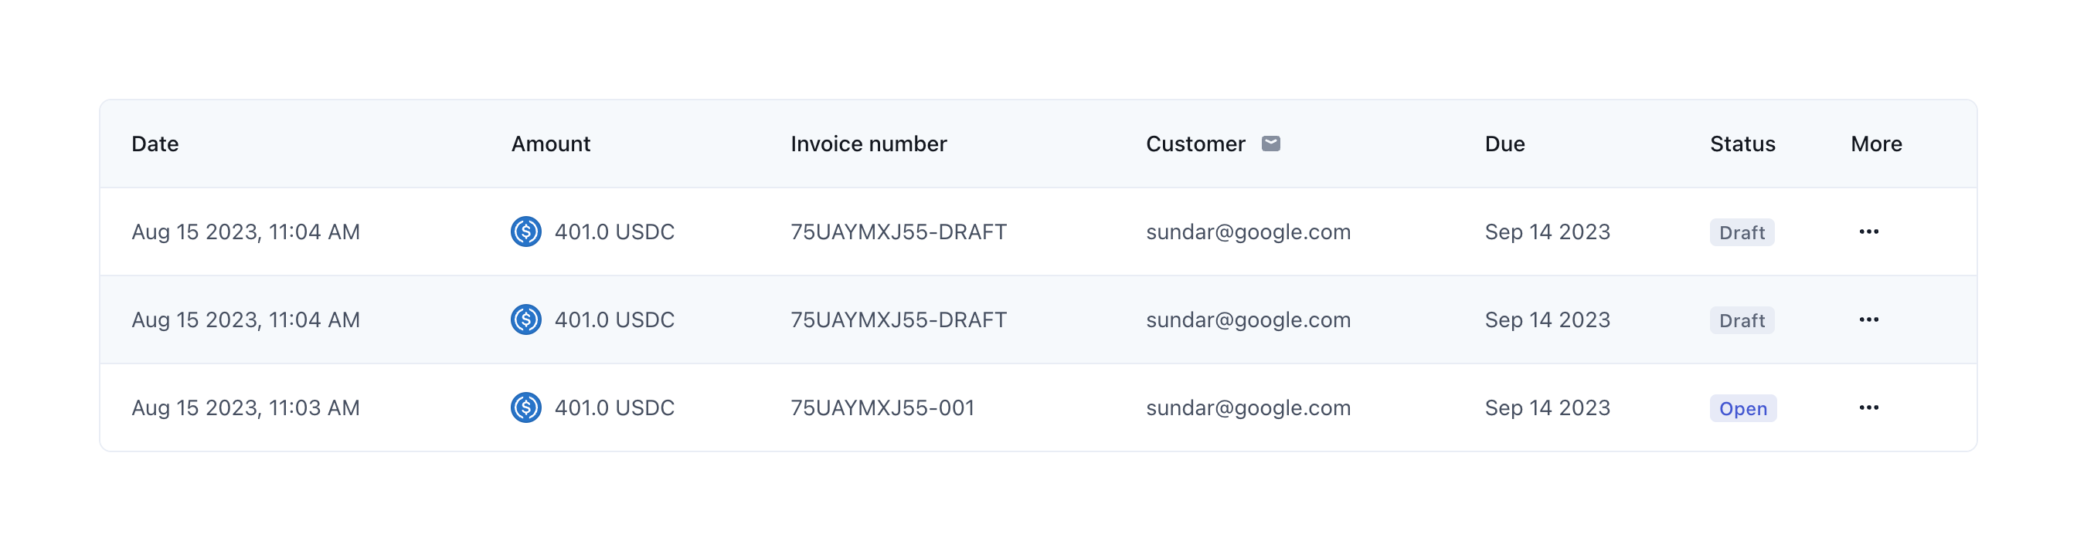
Task: Click the Due column header
Action: coord(1504,144)
